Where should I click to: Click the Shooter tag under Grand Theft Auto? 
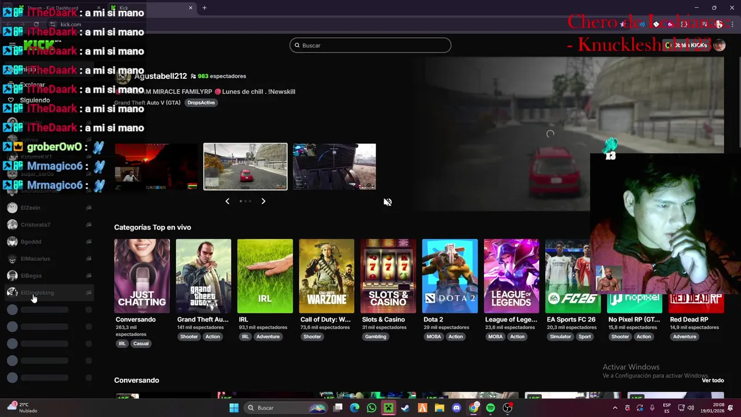tap(189, 336)
